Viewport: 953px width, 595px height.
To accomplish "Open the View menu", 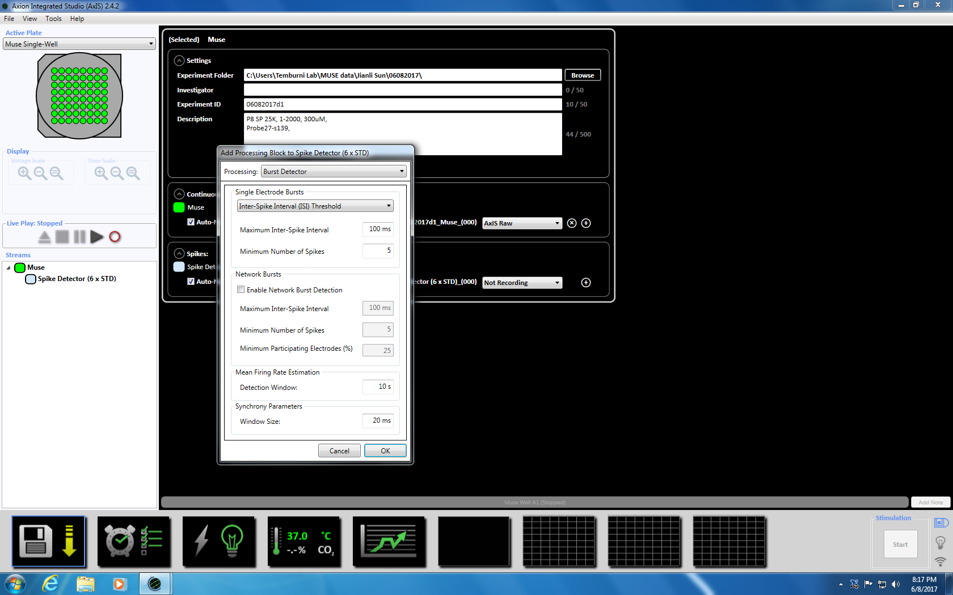I will point(29,19).
